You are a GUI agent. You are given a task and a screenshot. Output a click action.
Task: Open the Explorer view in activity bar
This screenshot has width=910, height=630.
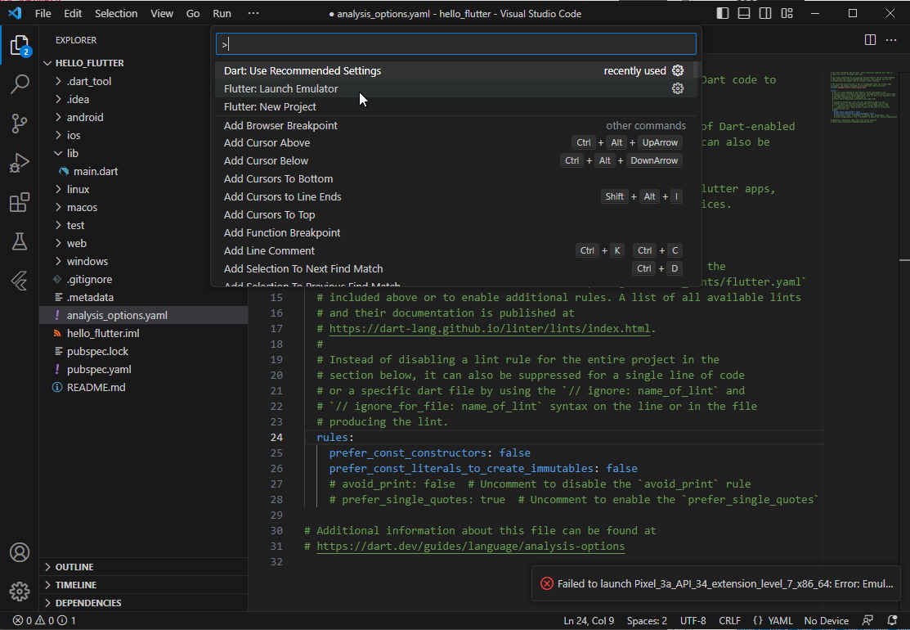(19, 45)
